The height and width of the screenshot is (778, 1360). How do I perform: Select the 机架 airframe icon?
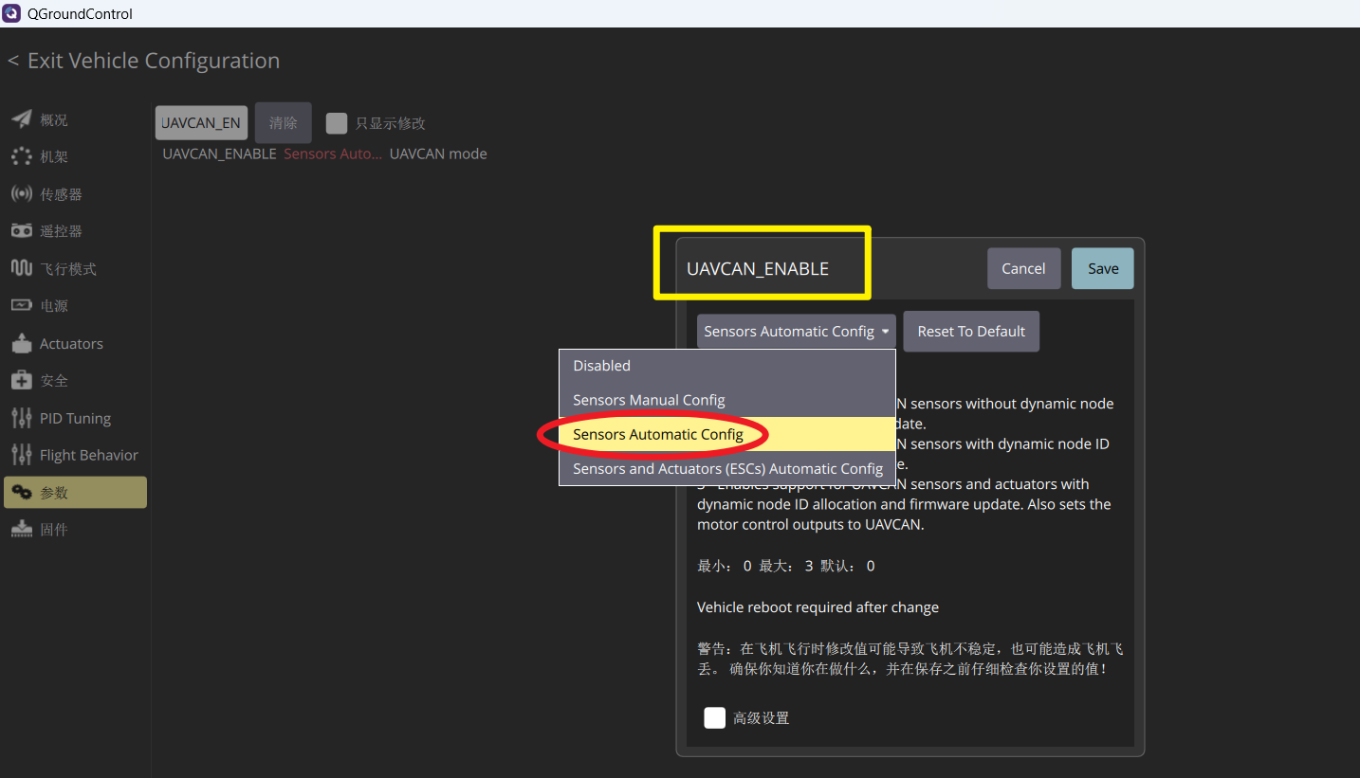(22, 156)
